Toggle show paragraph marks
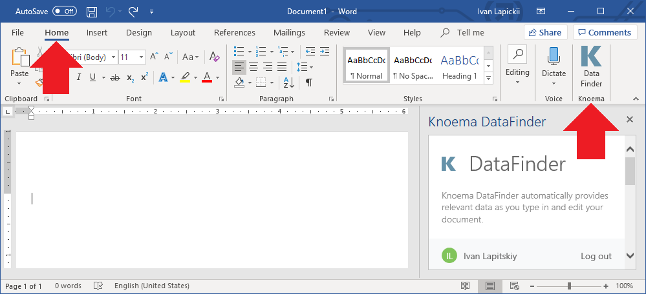 [308, 83]
